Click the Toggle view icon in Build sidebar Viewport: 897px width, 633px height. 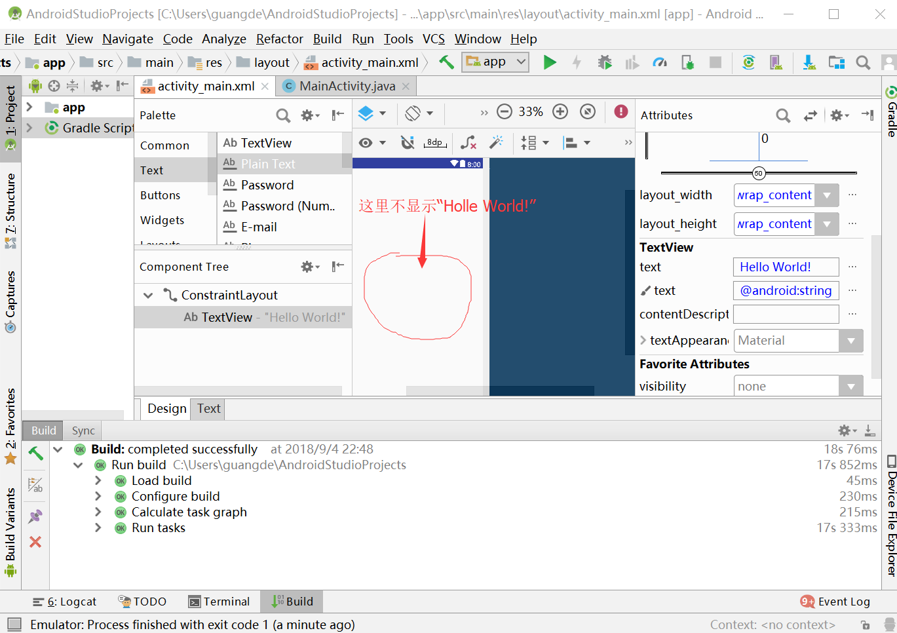point(35,485)
